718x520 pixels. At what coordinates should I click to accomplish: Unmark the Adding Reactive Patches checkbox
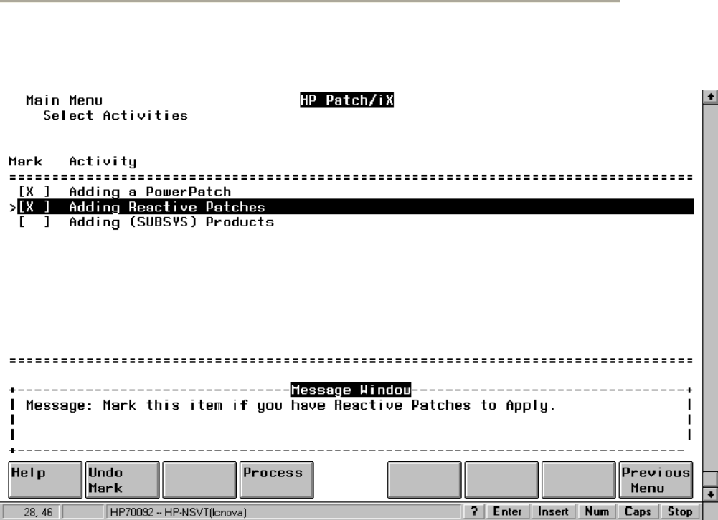34,207
